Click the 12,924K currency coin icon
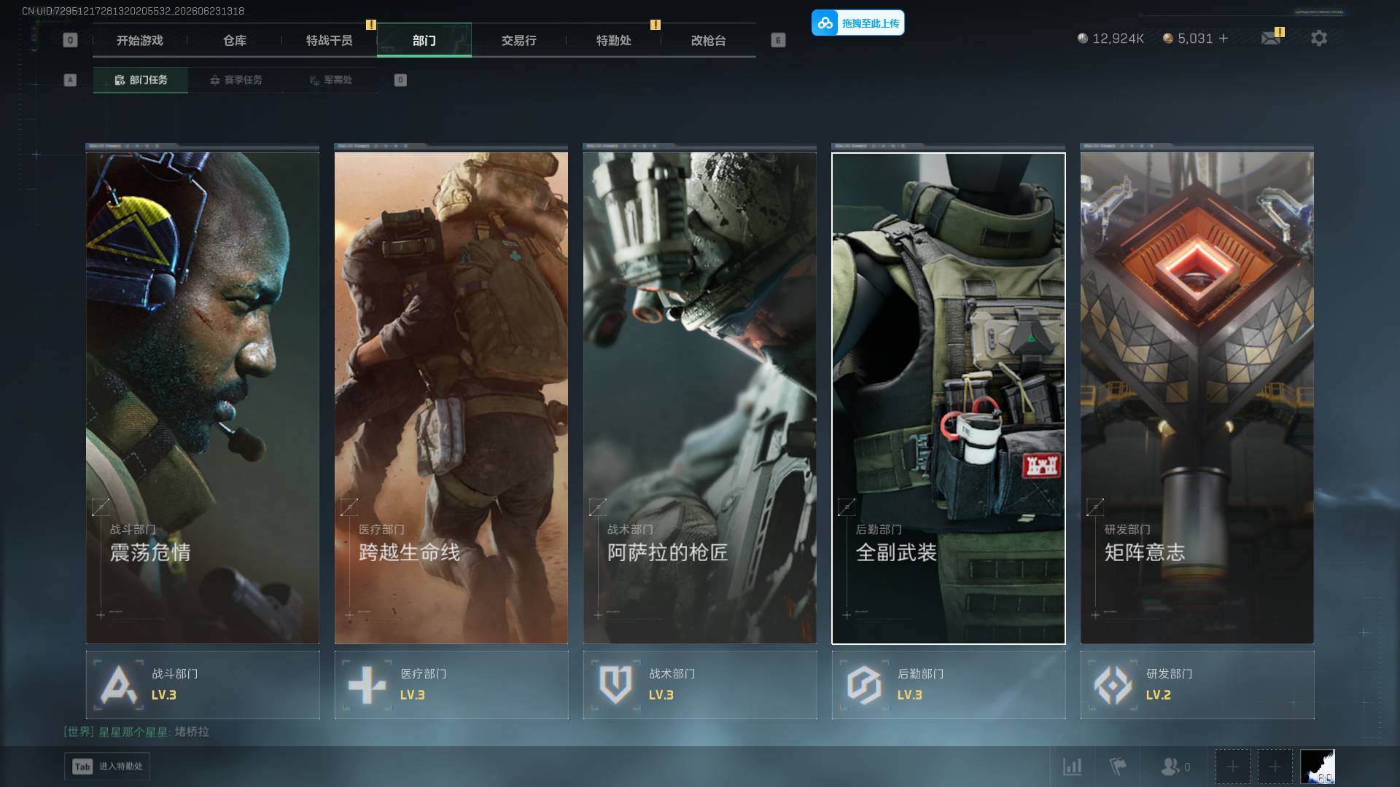Screen dimensions: 1400x787 [x=1083, y=39]
